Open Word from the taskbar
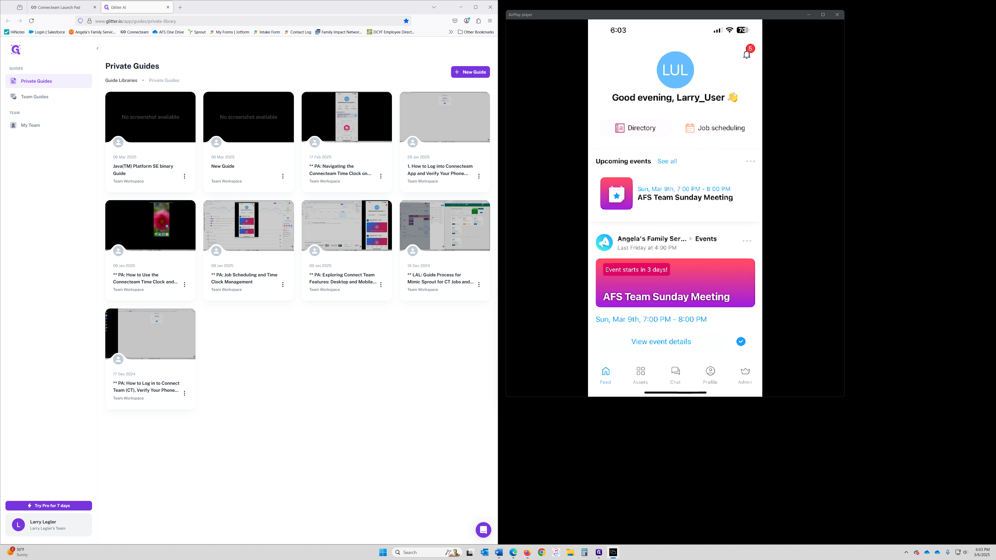Image resolution: width=996 pixels, height=560 pixels. click(499, 552)
